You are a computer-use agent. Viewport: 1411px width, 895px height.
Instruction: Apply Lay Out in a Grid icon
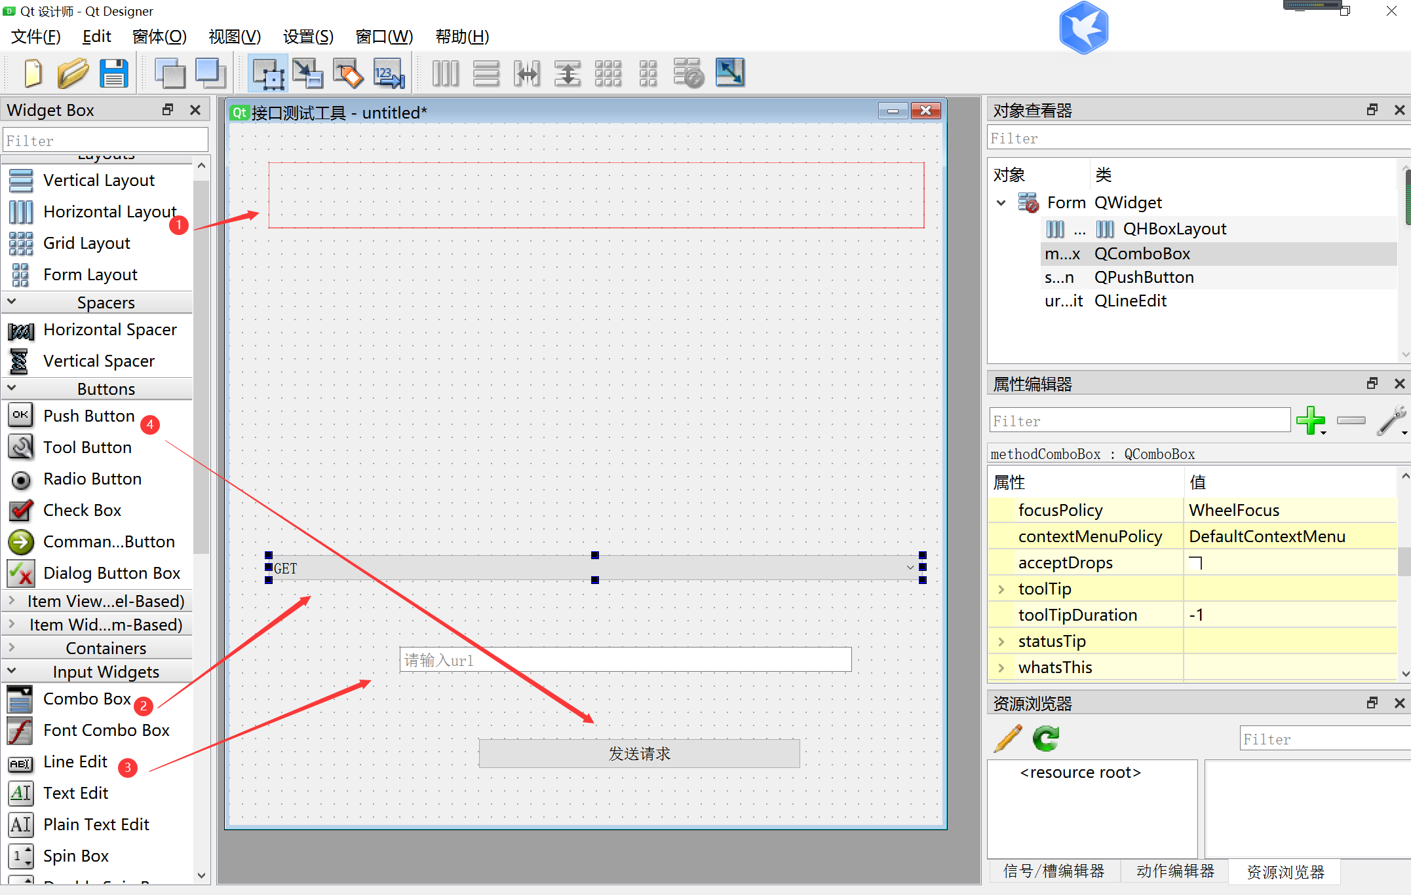coord(608,73)
